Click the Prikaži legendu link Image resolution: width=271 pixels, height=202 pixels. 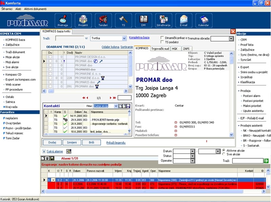click(116, 143)
